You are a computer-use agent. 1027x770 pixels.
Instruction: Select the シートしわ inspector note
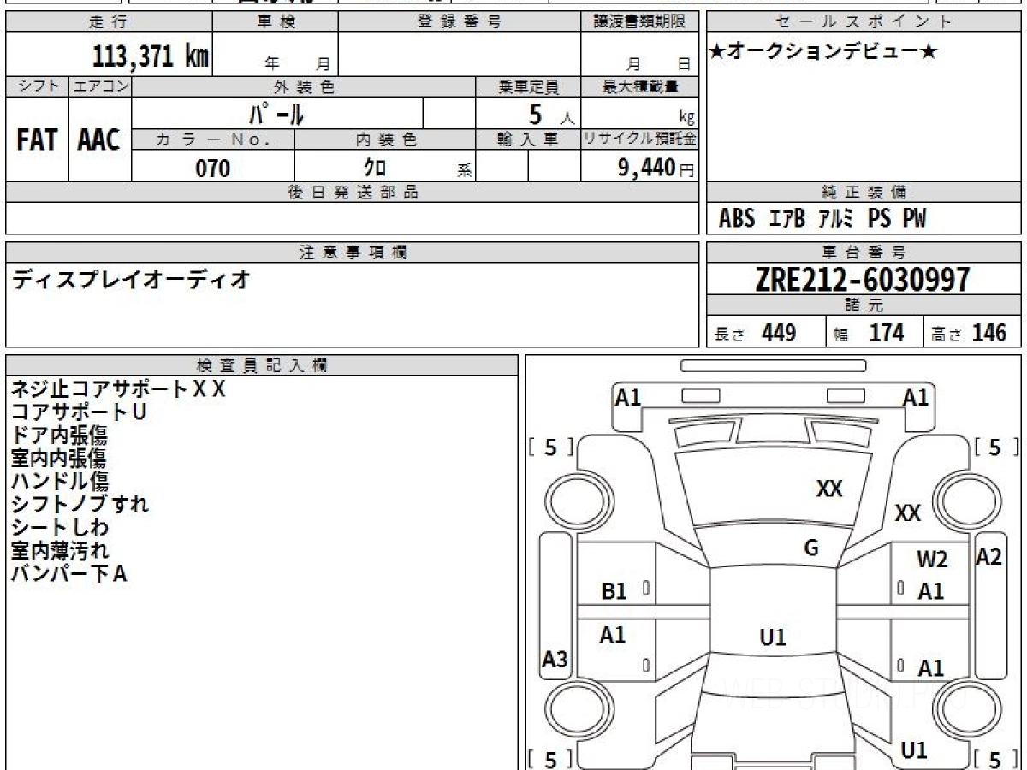[x=60, y=528]
